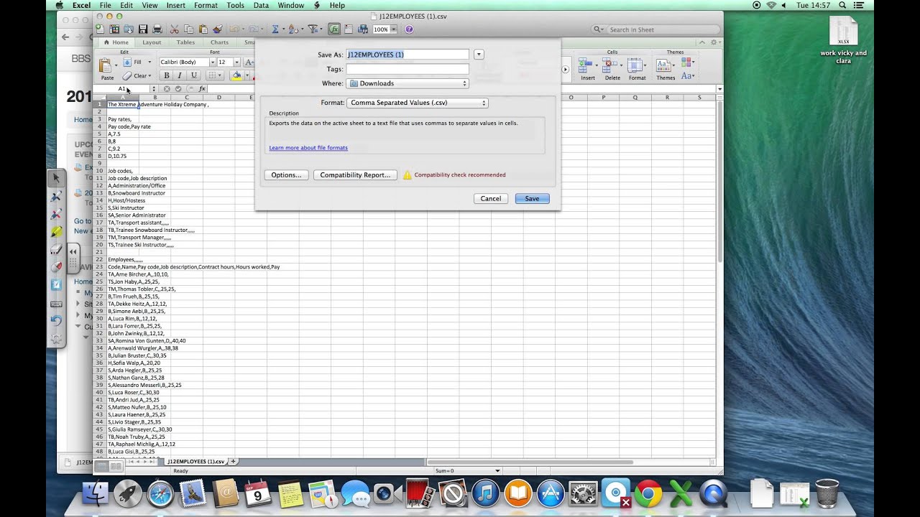Click the Options... button
The image size is (920, 517).
coord(286,175)
